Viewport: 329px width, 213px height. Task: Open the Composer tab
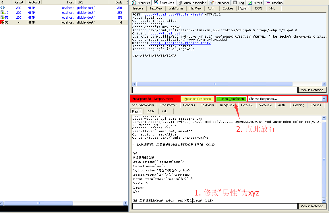(219, 3)
